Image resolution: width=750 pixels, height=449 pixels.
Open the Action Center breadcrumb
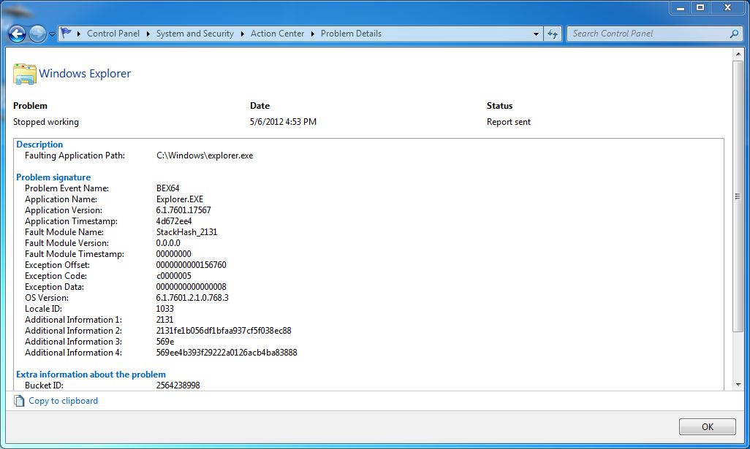pyautogui.click(x=278, y=34)
